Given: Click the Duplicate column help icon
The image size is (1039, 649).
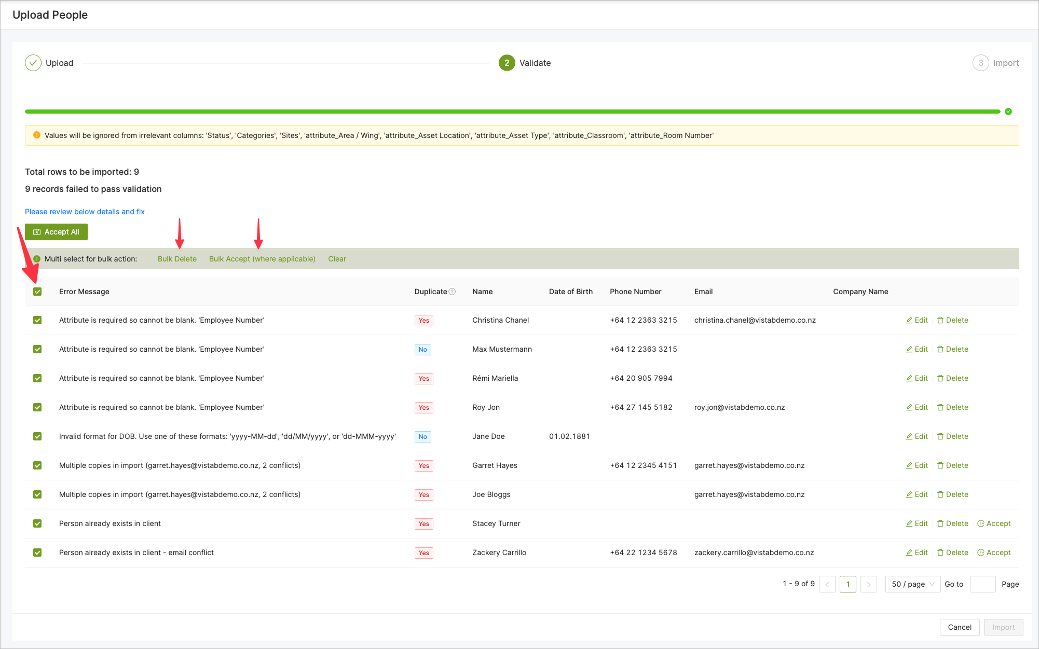Looking at the screenshot, I should [452, 292].
